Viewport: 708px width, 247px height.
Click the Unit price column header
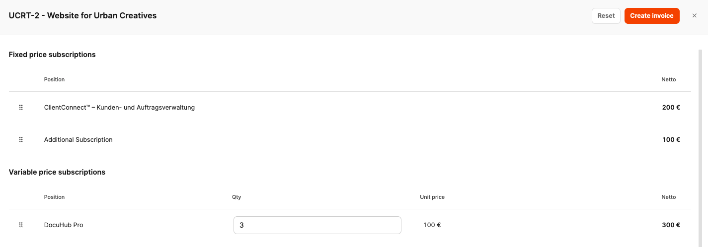coord(432,197)
